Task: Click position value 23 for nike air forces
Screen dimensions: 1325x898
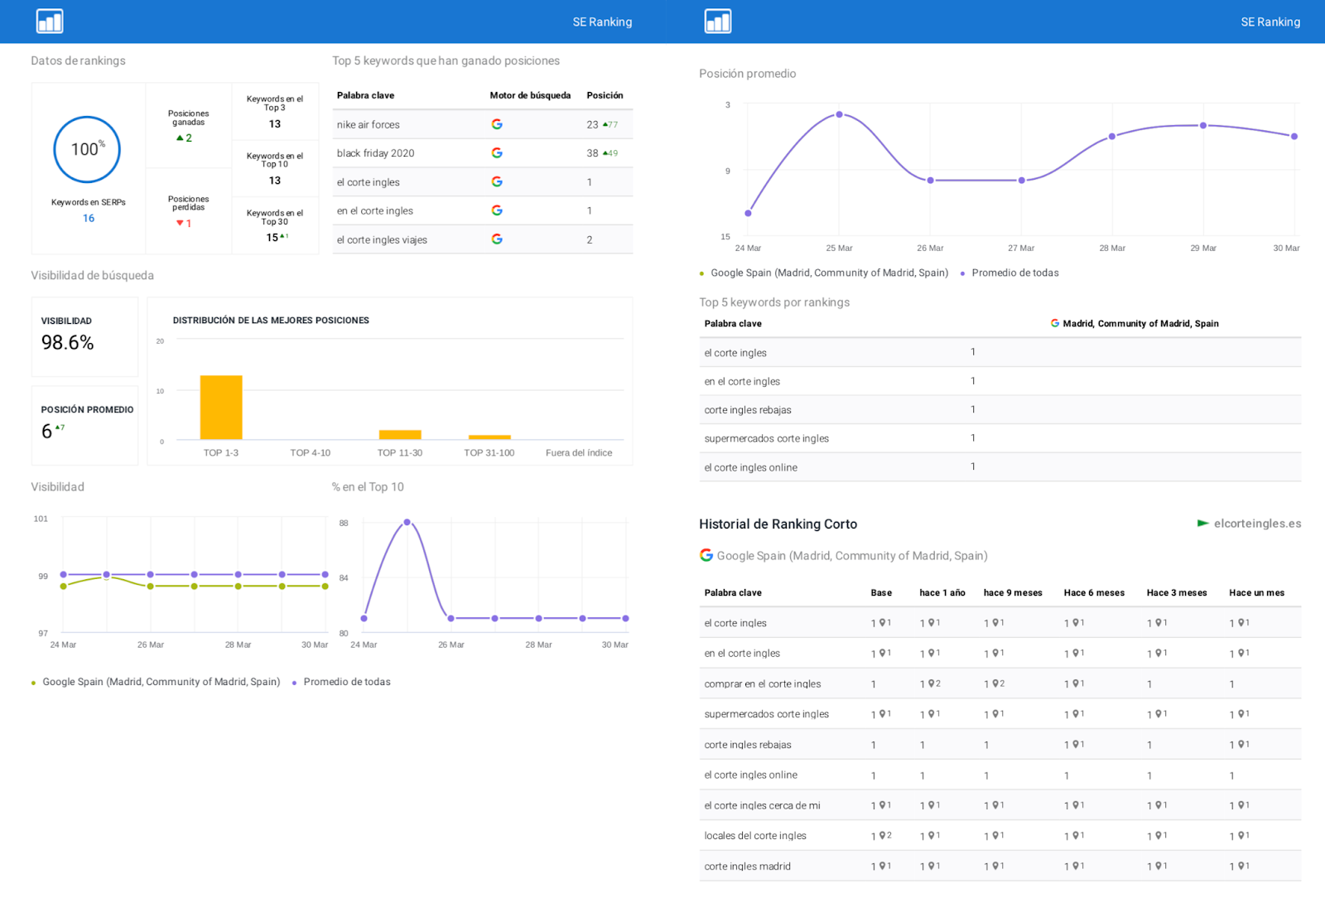Action: pos(592,125)
